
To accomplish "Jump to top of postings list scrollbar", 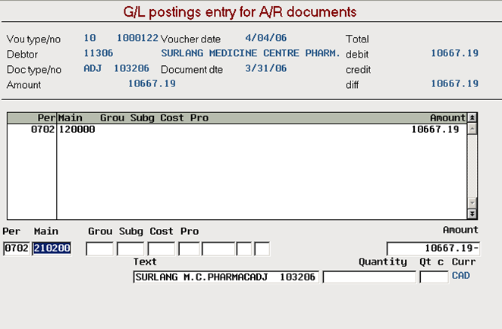I will click(x=472, y=117).
